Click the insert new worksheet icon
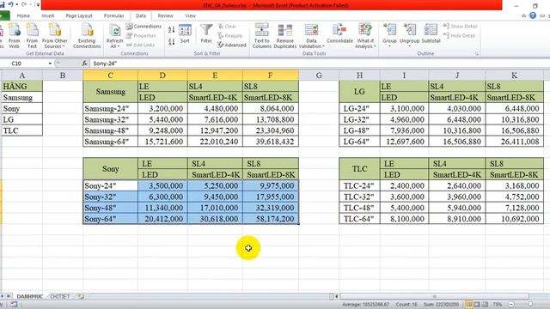The image size is (550, 309). 81,297
